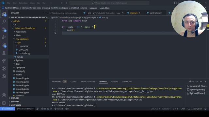
Task: Click the Live Share status bar button
Action: 7,109
